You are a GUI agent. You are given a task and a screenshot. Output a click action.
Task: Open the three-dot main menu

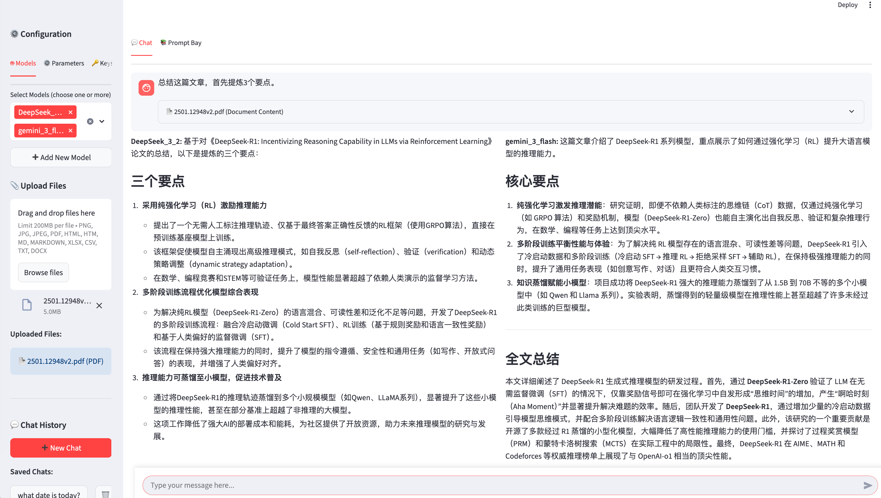[870, 5]
